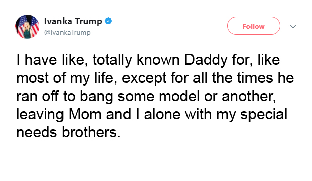Expand the tweet options chevron menu
This screenshot has width=312, height=181.
293,26
